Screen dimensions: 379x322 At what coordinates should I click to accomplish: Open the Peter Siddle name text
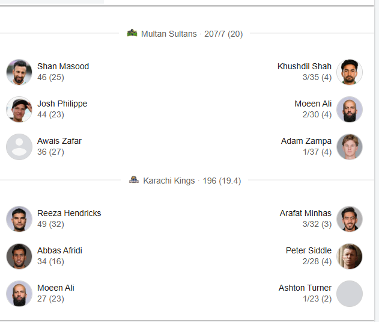(x=309, y=250)
